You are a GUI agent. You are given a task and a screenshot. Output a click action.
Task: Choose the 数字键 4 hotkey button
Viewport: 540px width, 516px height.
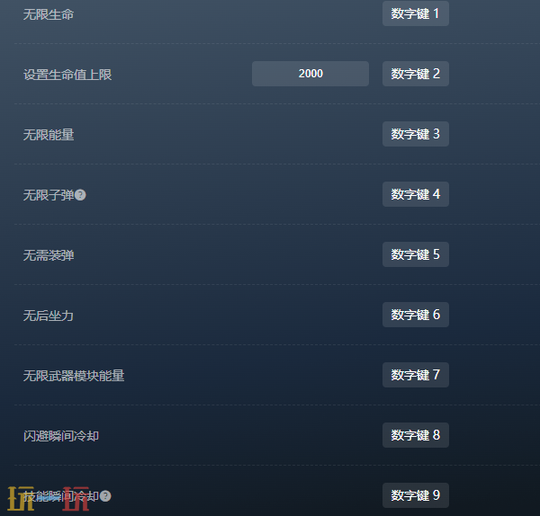point(415,194)
